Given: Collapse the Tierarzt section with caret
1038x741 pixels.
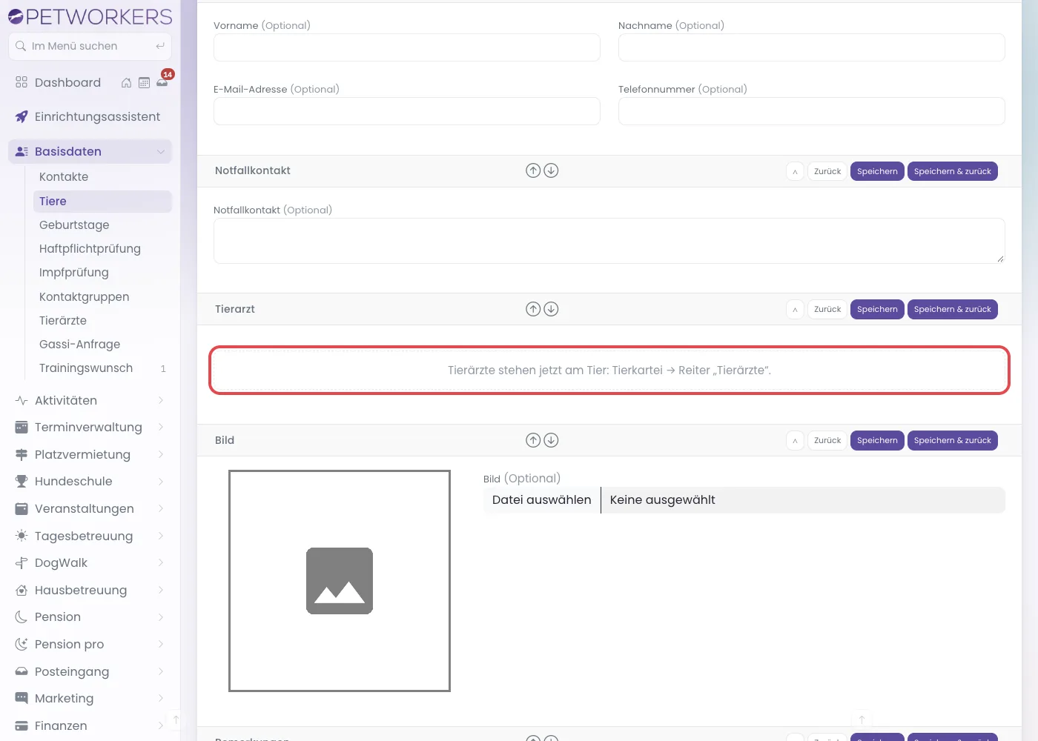Looking at the screenshot, I should click(795, 309).
